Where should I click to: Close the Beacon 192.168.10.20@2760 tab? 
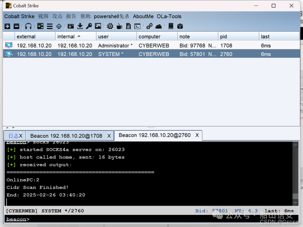pyautogui.click(x=197, y=135)
